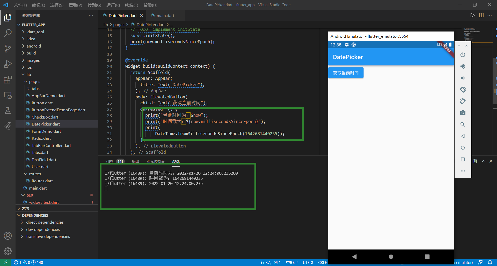497x266 pixels.
Task: Click emulator toolbar Back triangle icon
Action: [463, 136]
